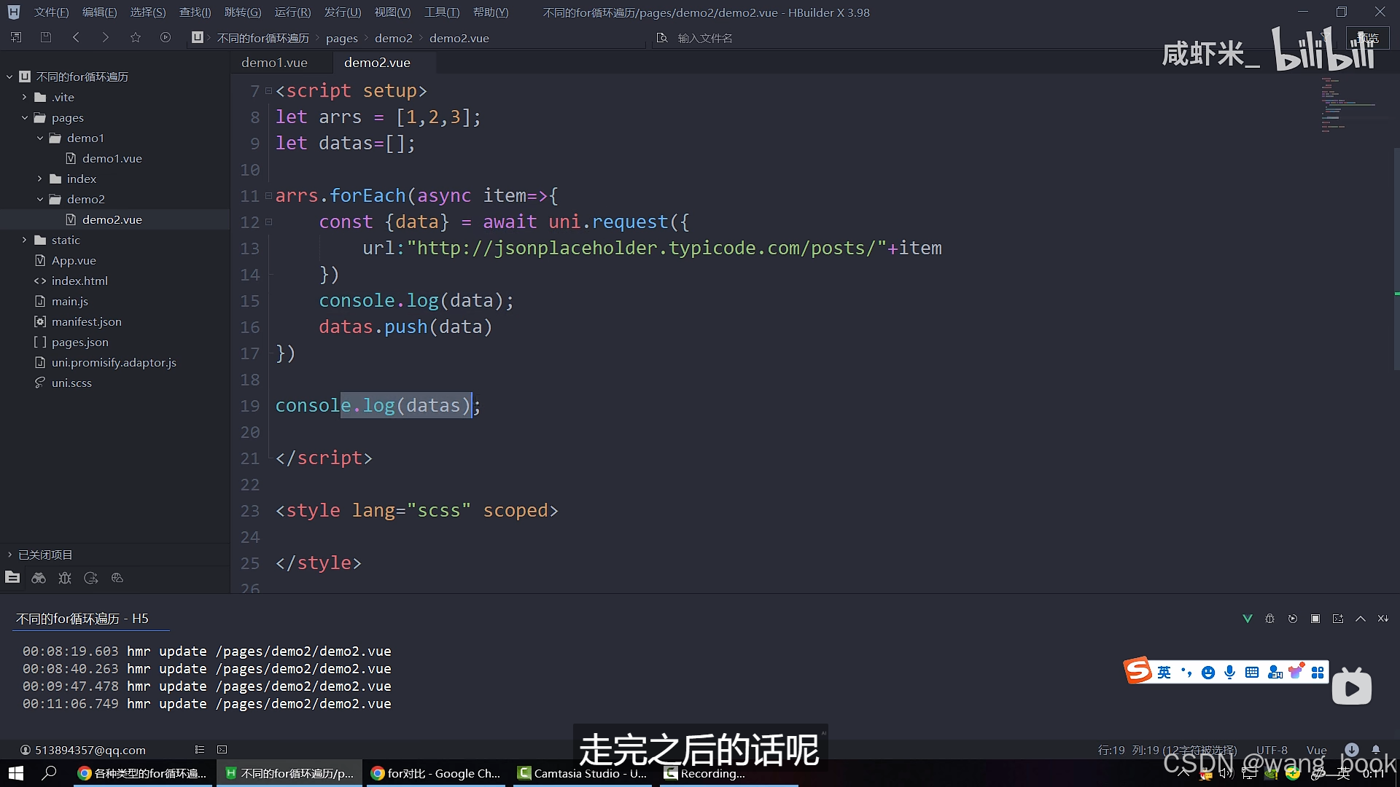Screen dimensions: 1400x787
Task: Toggle Sogou Chinese/English mode button
Action: point(1164,673)
